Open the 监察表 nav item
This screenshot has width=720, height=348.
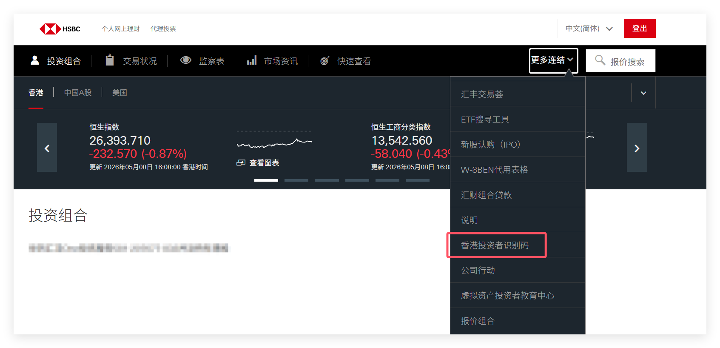pos(212,61)
